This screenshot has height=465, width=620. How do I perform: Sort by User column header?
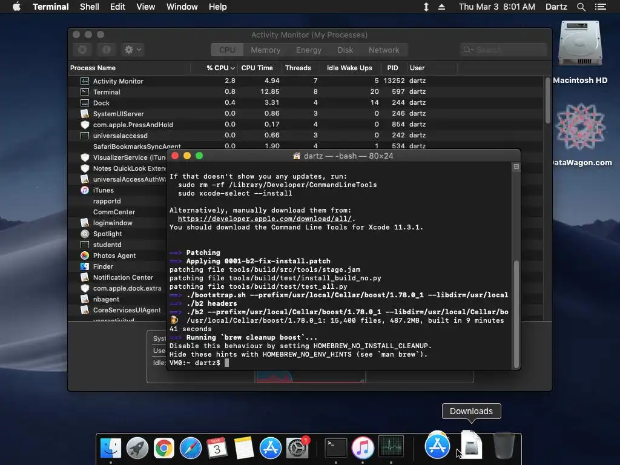coord(432,68)
